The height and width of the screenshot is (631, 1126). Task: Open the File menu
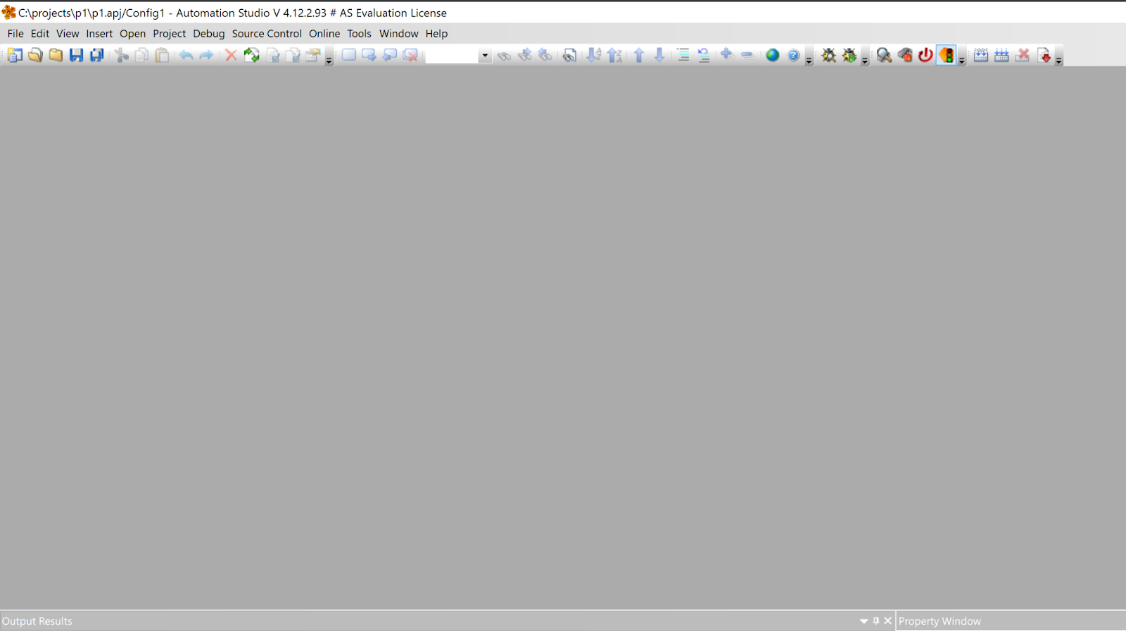pos(15,34)
